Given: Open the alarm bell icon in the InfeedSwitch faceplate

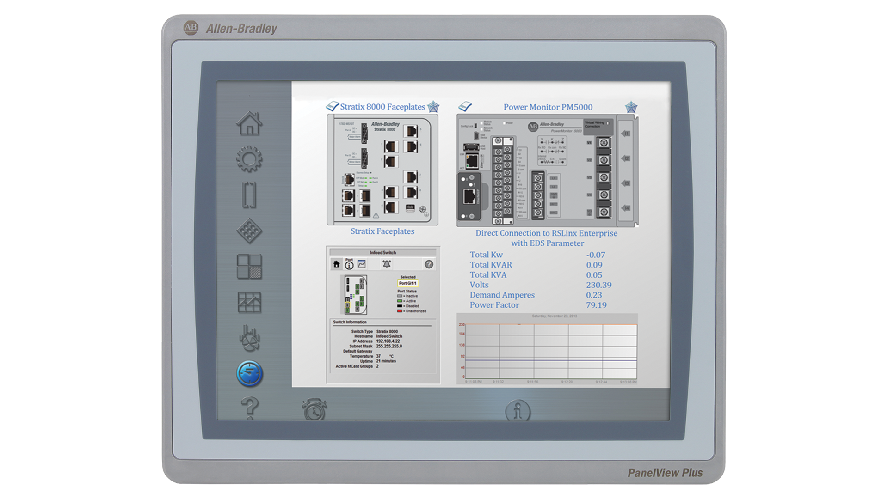Looking at the screenshot, I should click(x=387, y=263).
